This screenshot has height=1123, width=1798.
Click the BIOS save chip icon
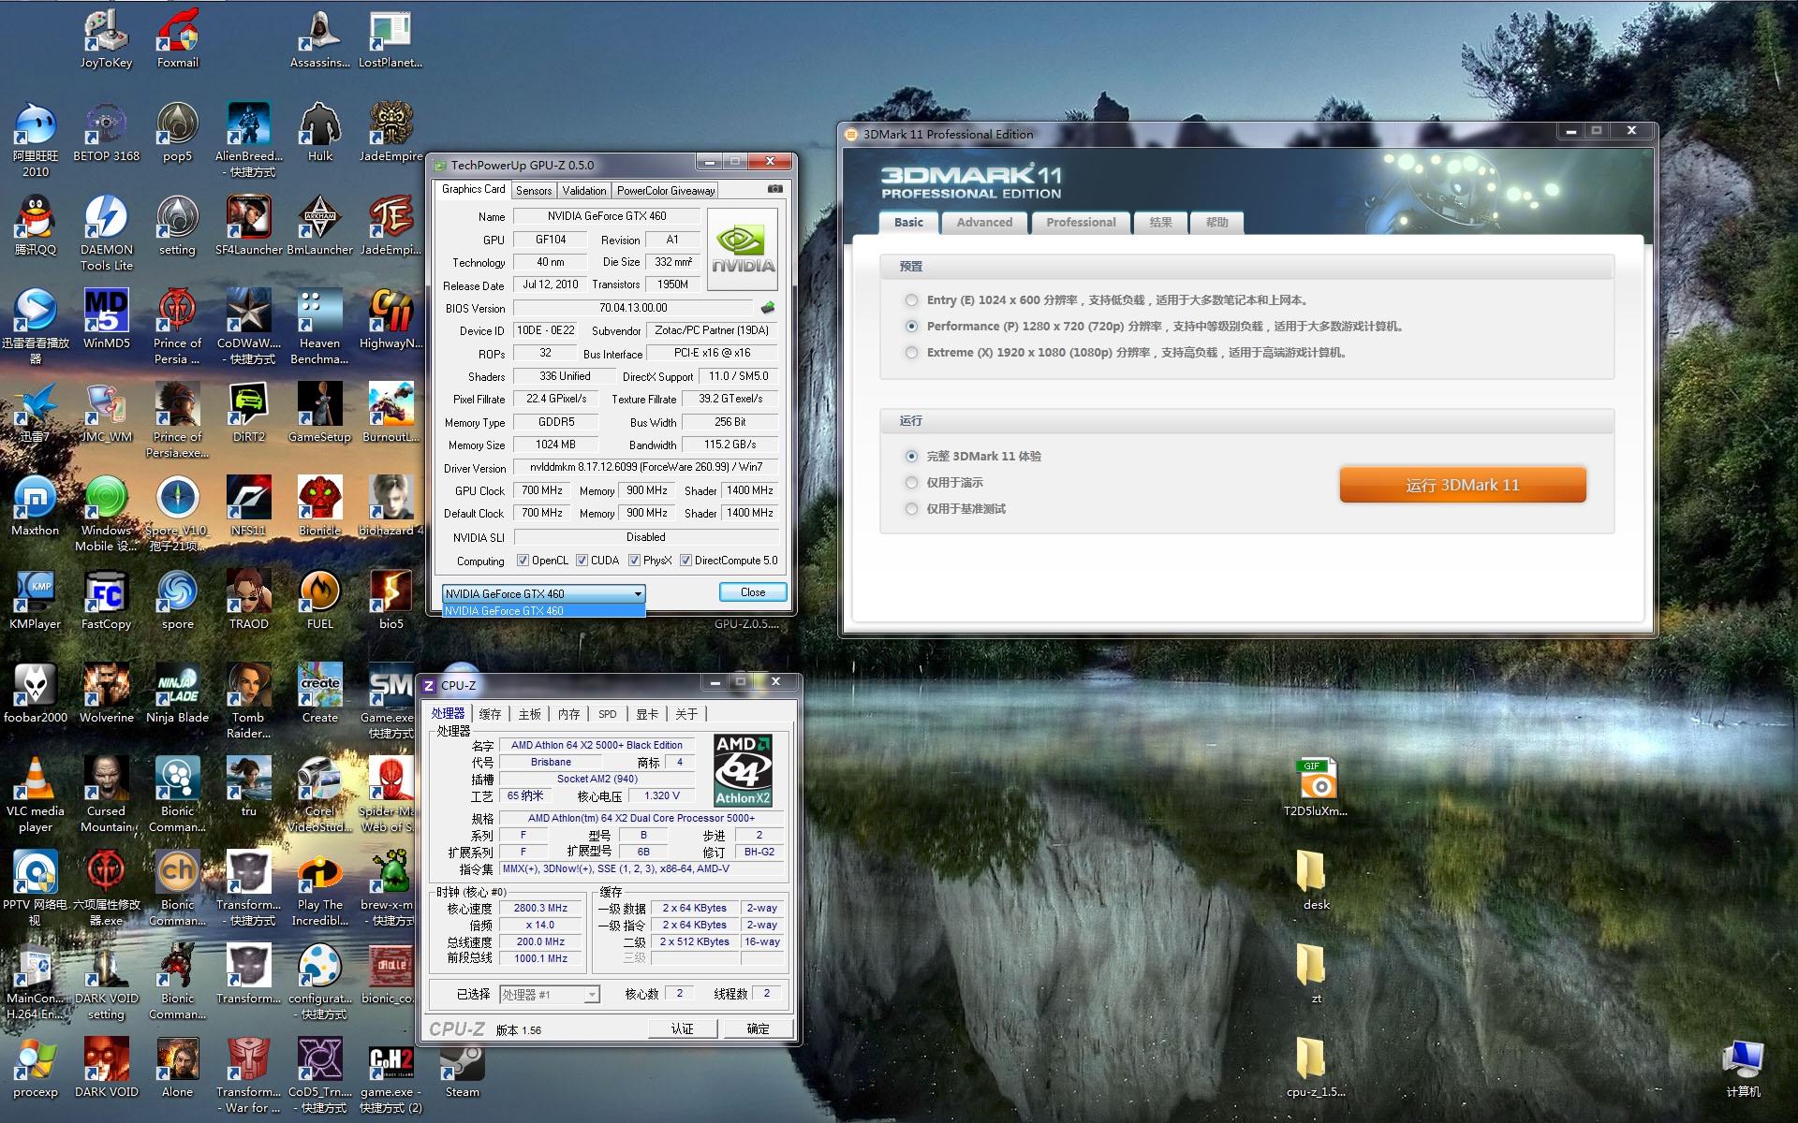coord(768,308)
